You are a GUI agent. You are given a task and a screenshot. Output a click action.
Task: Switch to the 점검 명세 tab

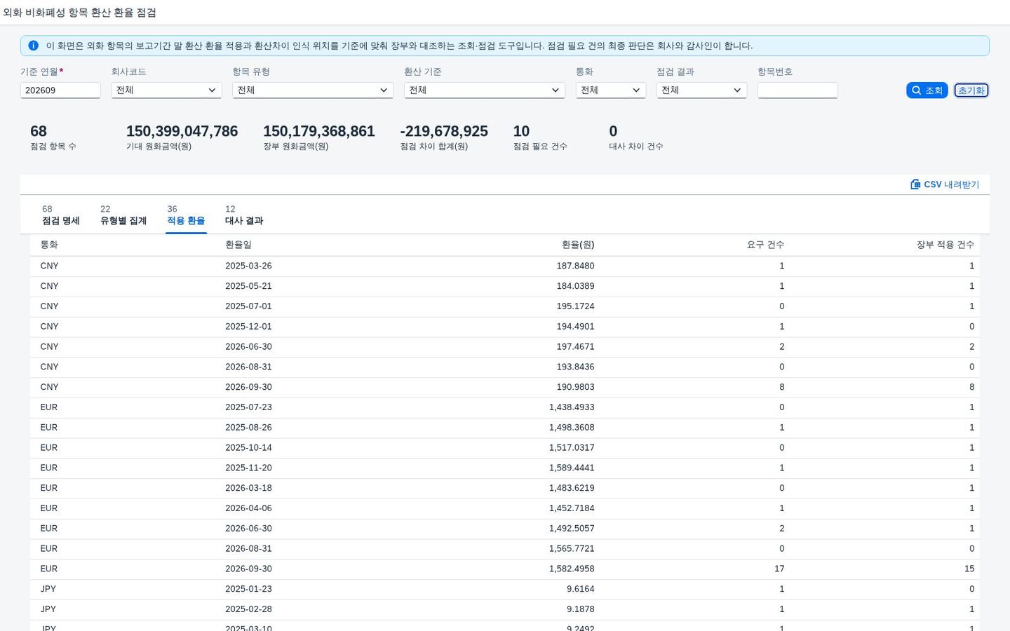pyautogui.click(x=61, y=215)
